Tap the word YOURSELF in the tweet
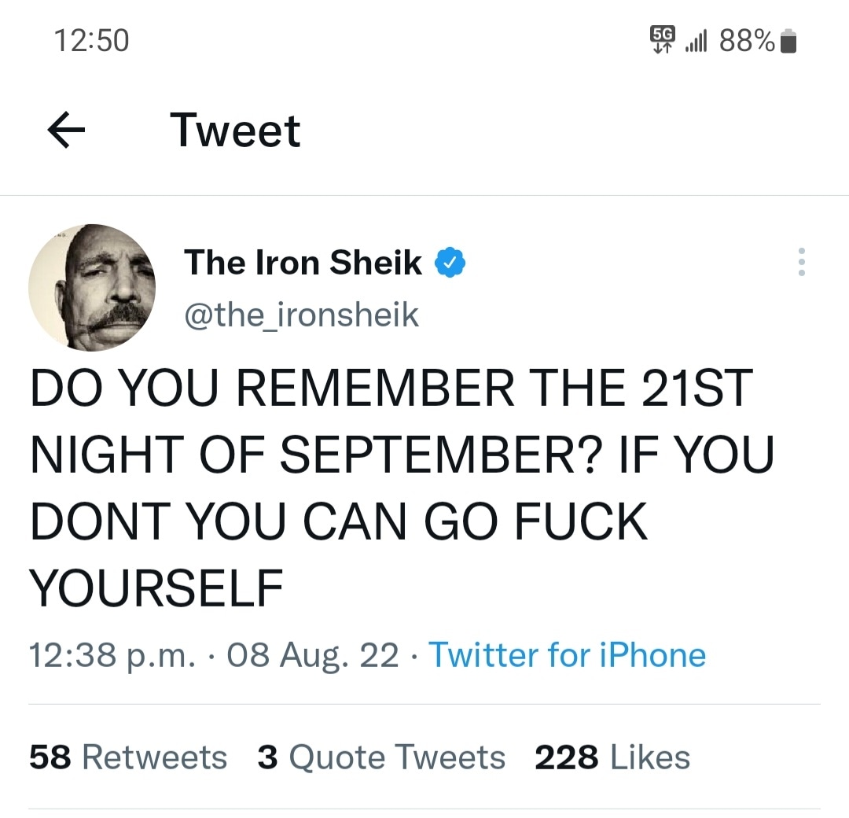Image resolution: width=849 pixels, height=818 pixels. click(156, 587)
